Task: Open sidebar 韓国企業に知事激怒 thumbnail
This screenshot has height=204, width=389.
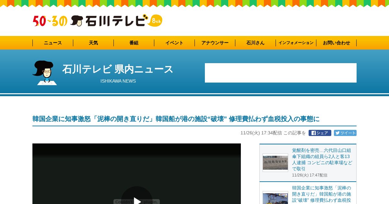Action: tap(275, 198)
